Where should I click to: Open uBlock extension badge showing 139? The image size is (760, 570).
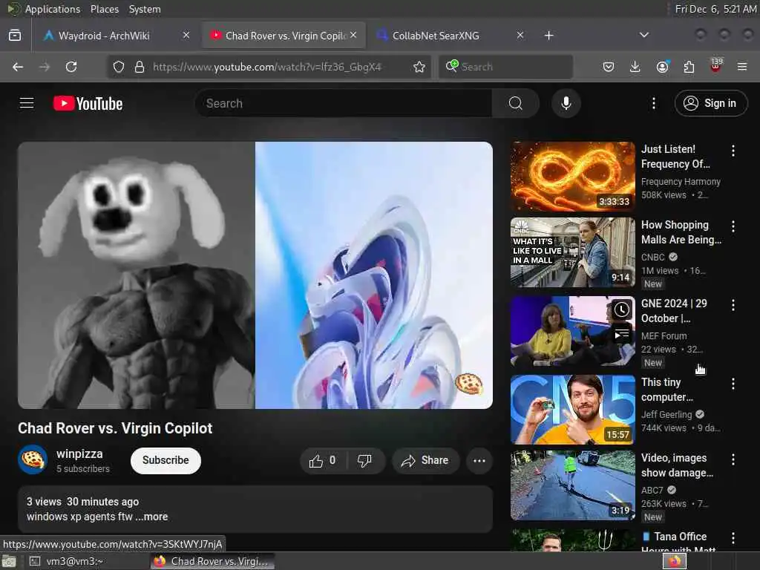coord(715,66)
